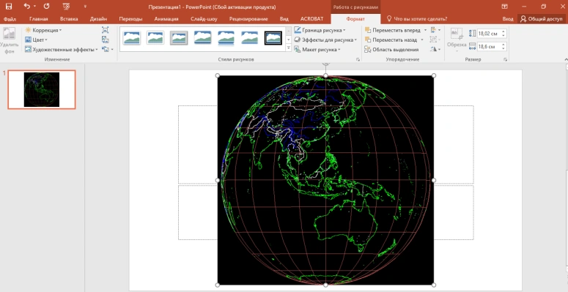Open the undo history dropdown arrow

(x=34, y=7)
